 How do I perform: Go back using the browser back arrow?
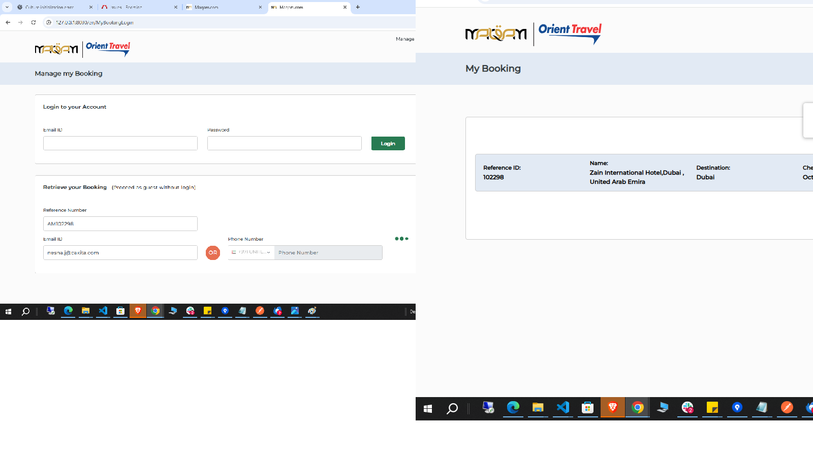tap(8, 22)
